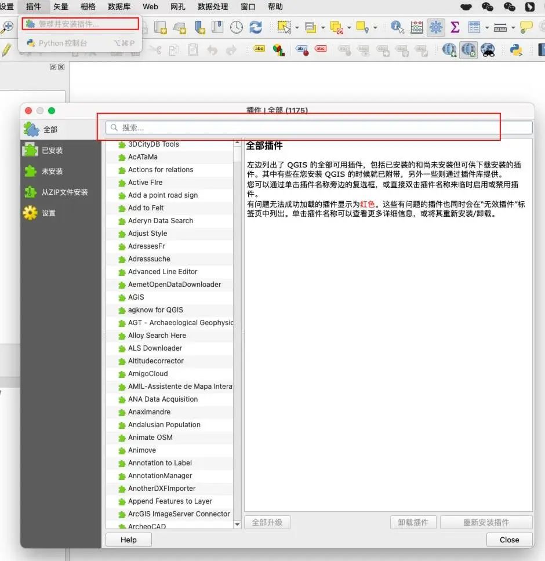Select 'Advanced Line Editor' in plugin list
545x561 pixels.
click(x=170, y=272)
